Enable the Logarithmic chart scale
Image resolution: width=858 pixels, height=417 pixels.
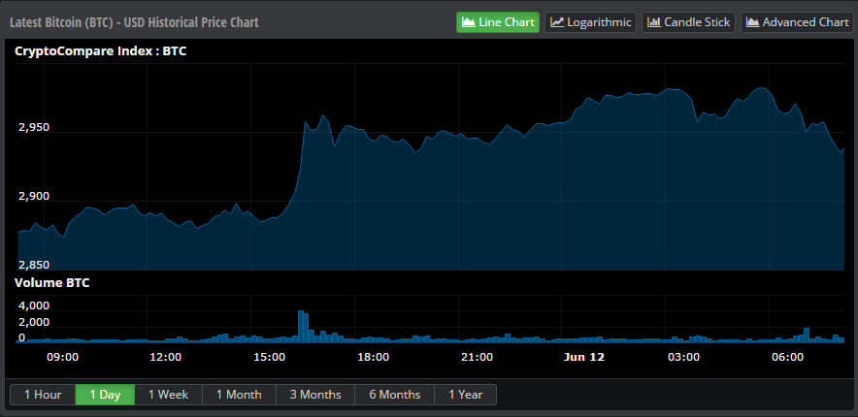[590, 21]
